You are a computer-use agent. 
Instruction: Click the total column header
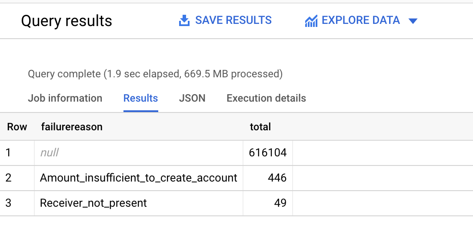260,127
